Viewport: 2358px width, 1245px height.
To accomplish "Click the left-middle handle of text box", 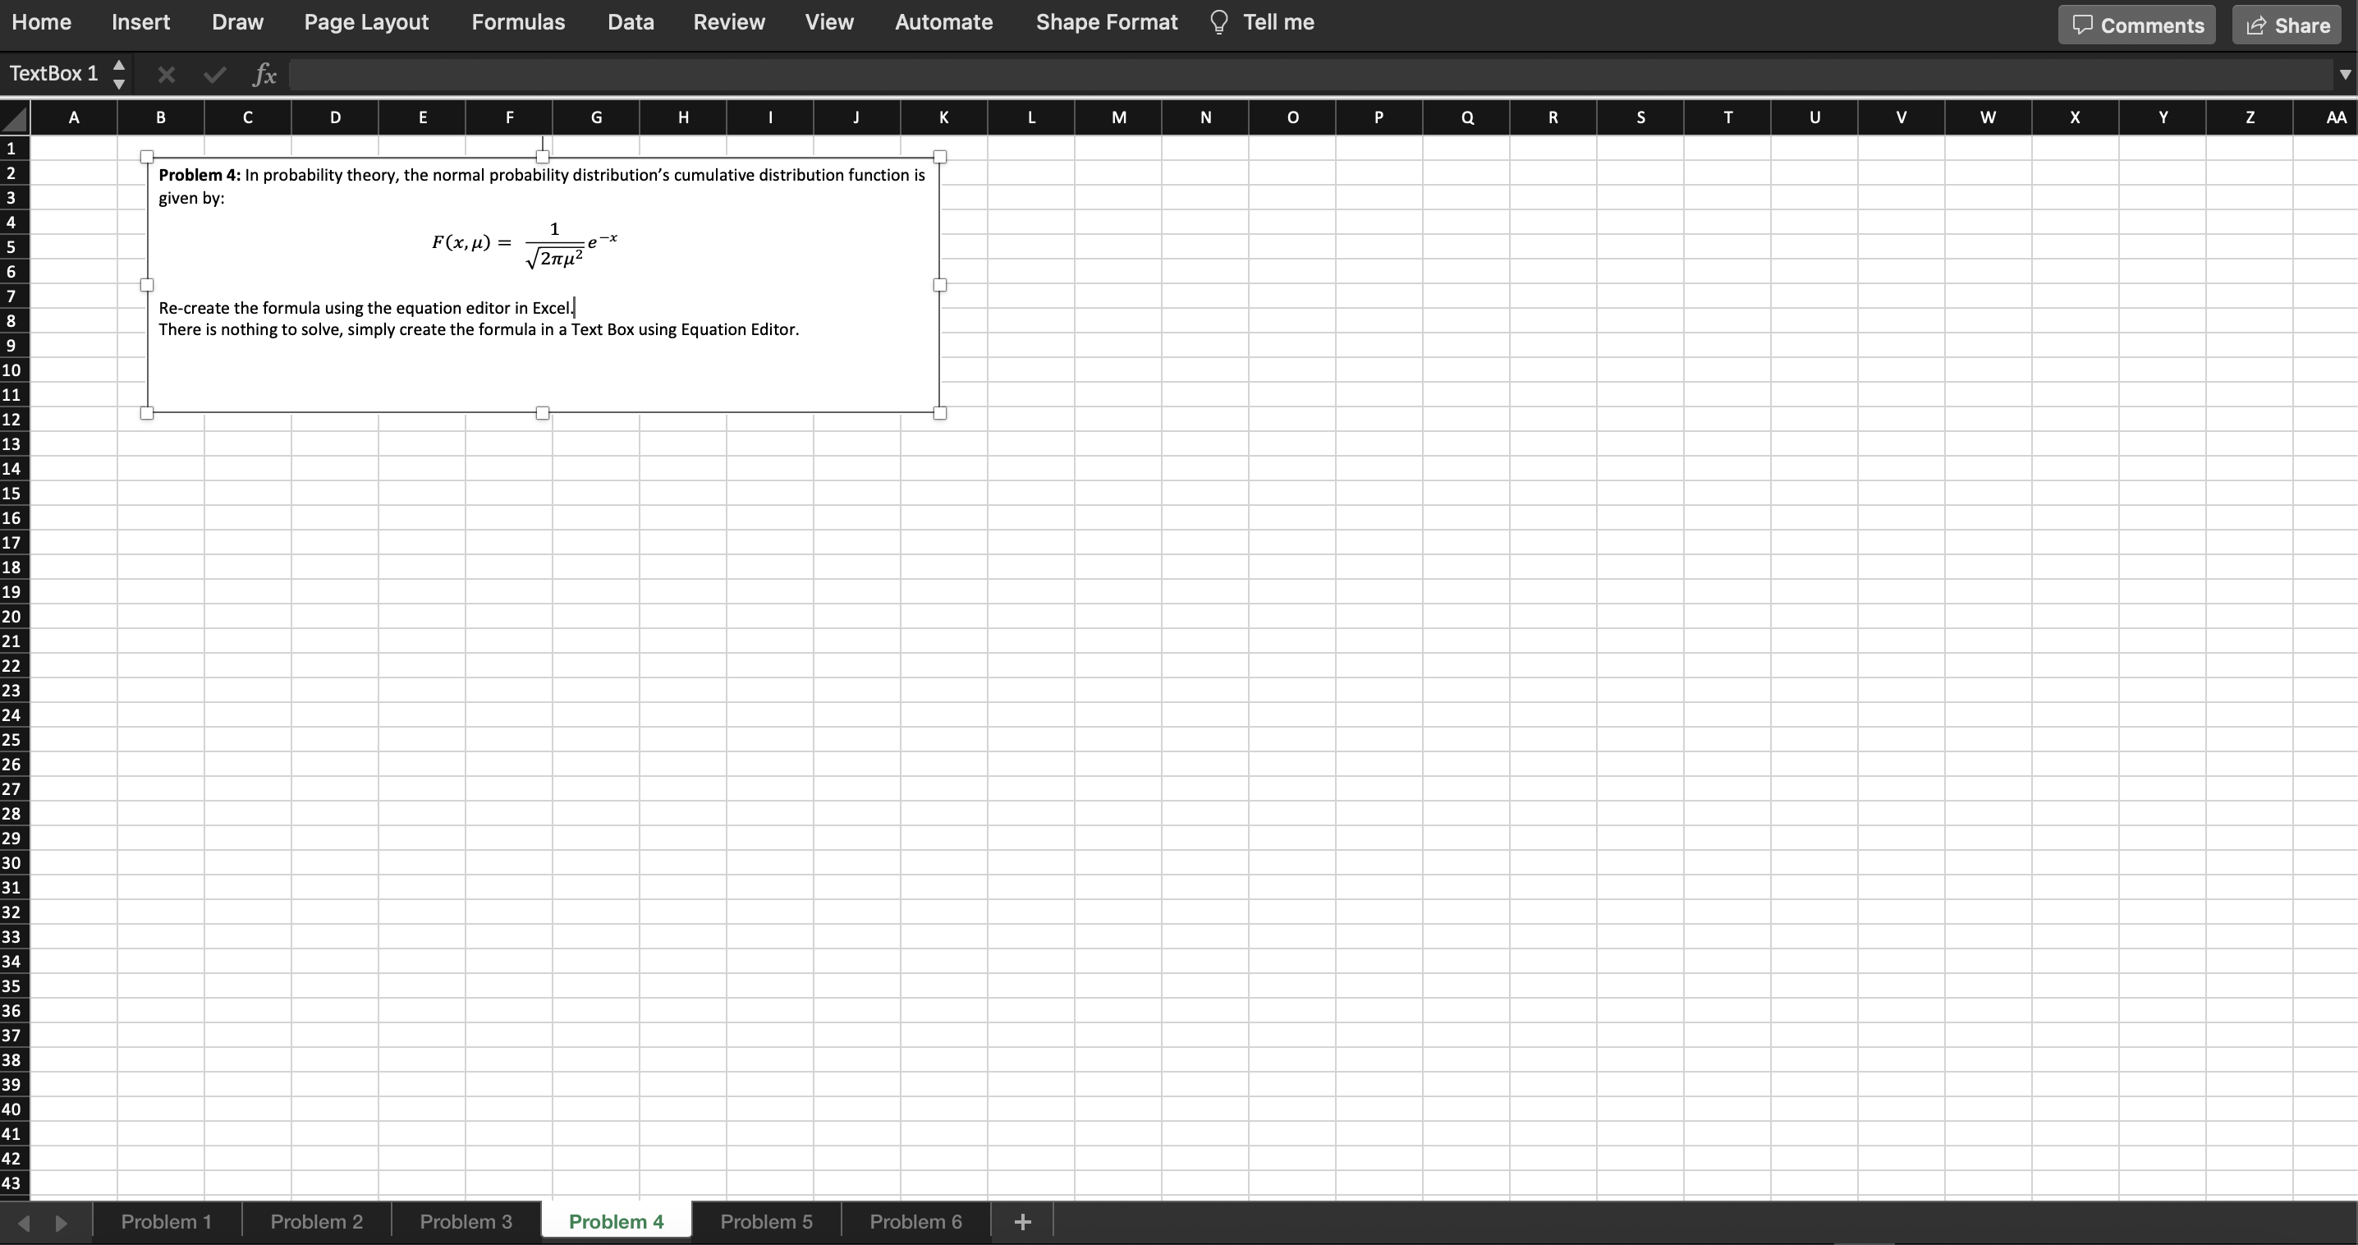I will click(146, 285).
